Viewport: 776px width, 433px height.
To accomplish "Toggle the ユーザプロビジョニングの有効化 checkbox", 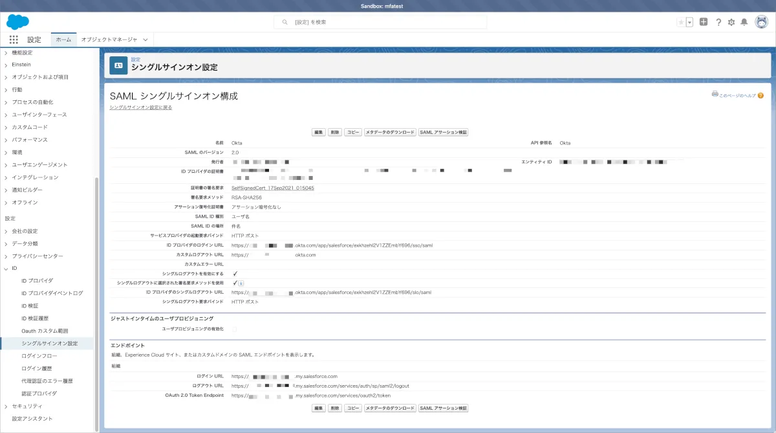I will [235, 329].
